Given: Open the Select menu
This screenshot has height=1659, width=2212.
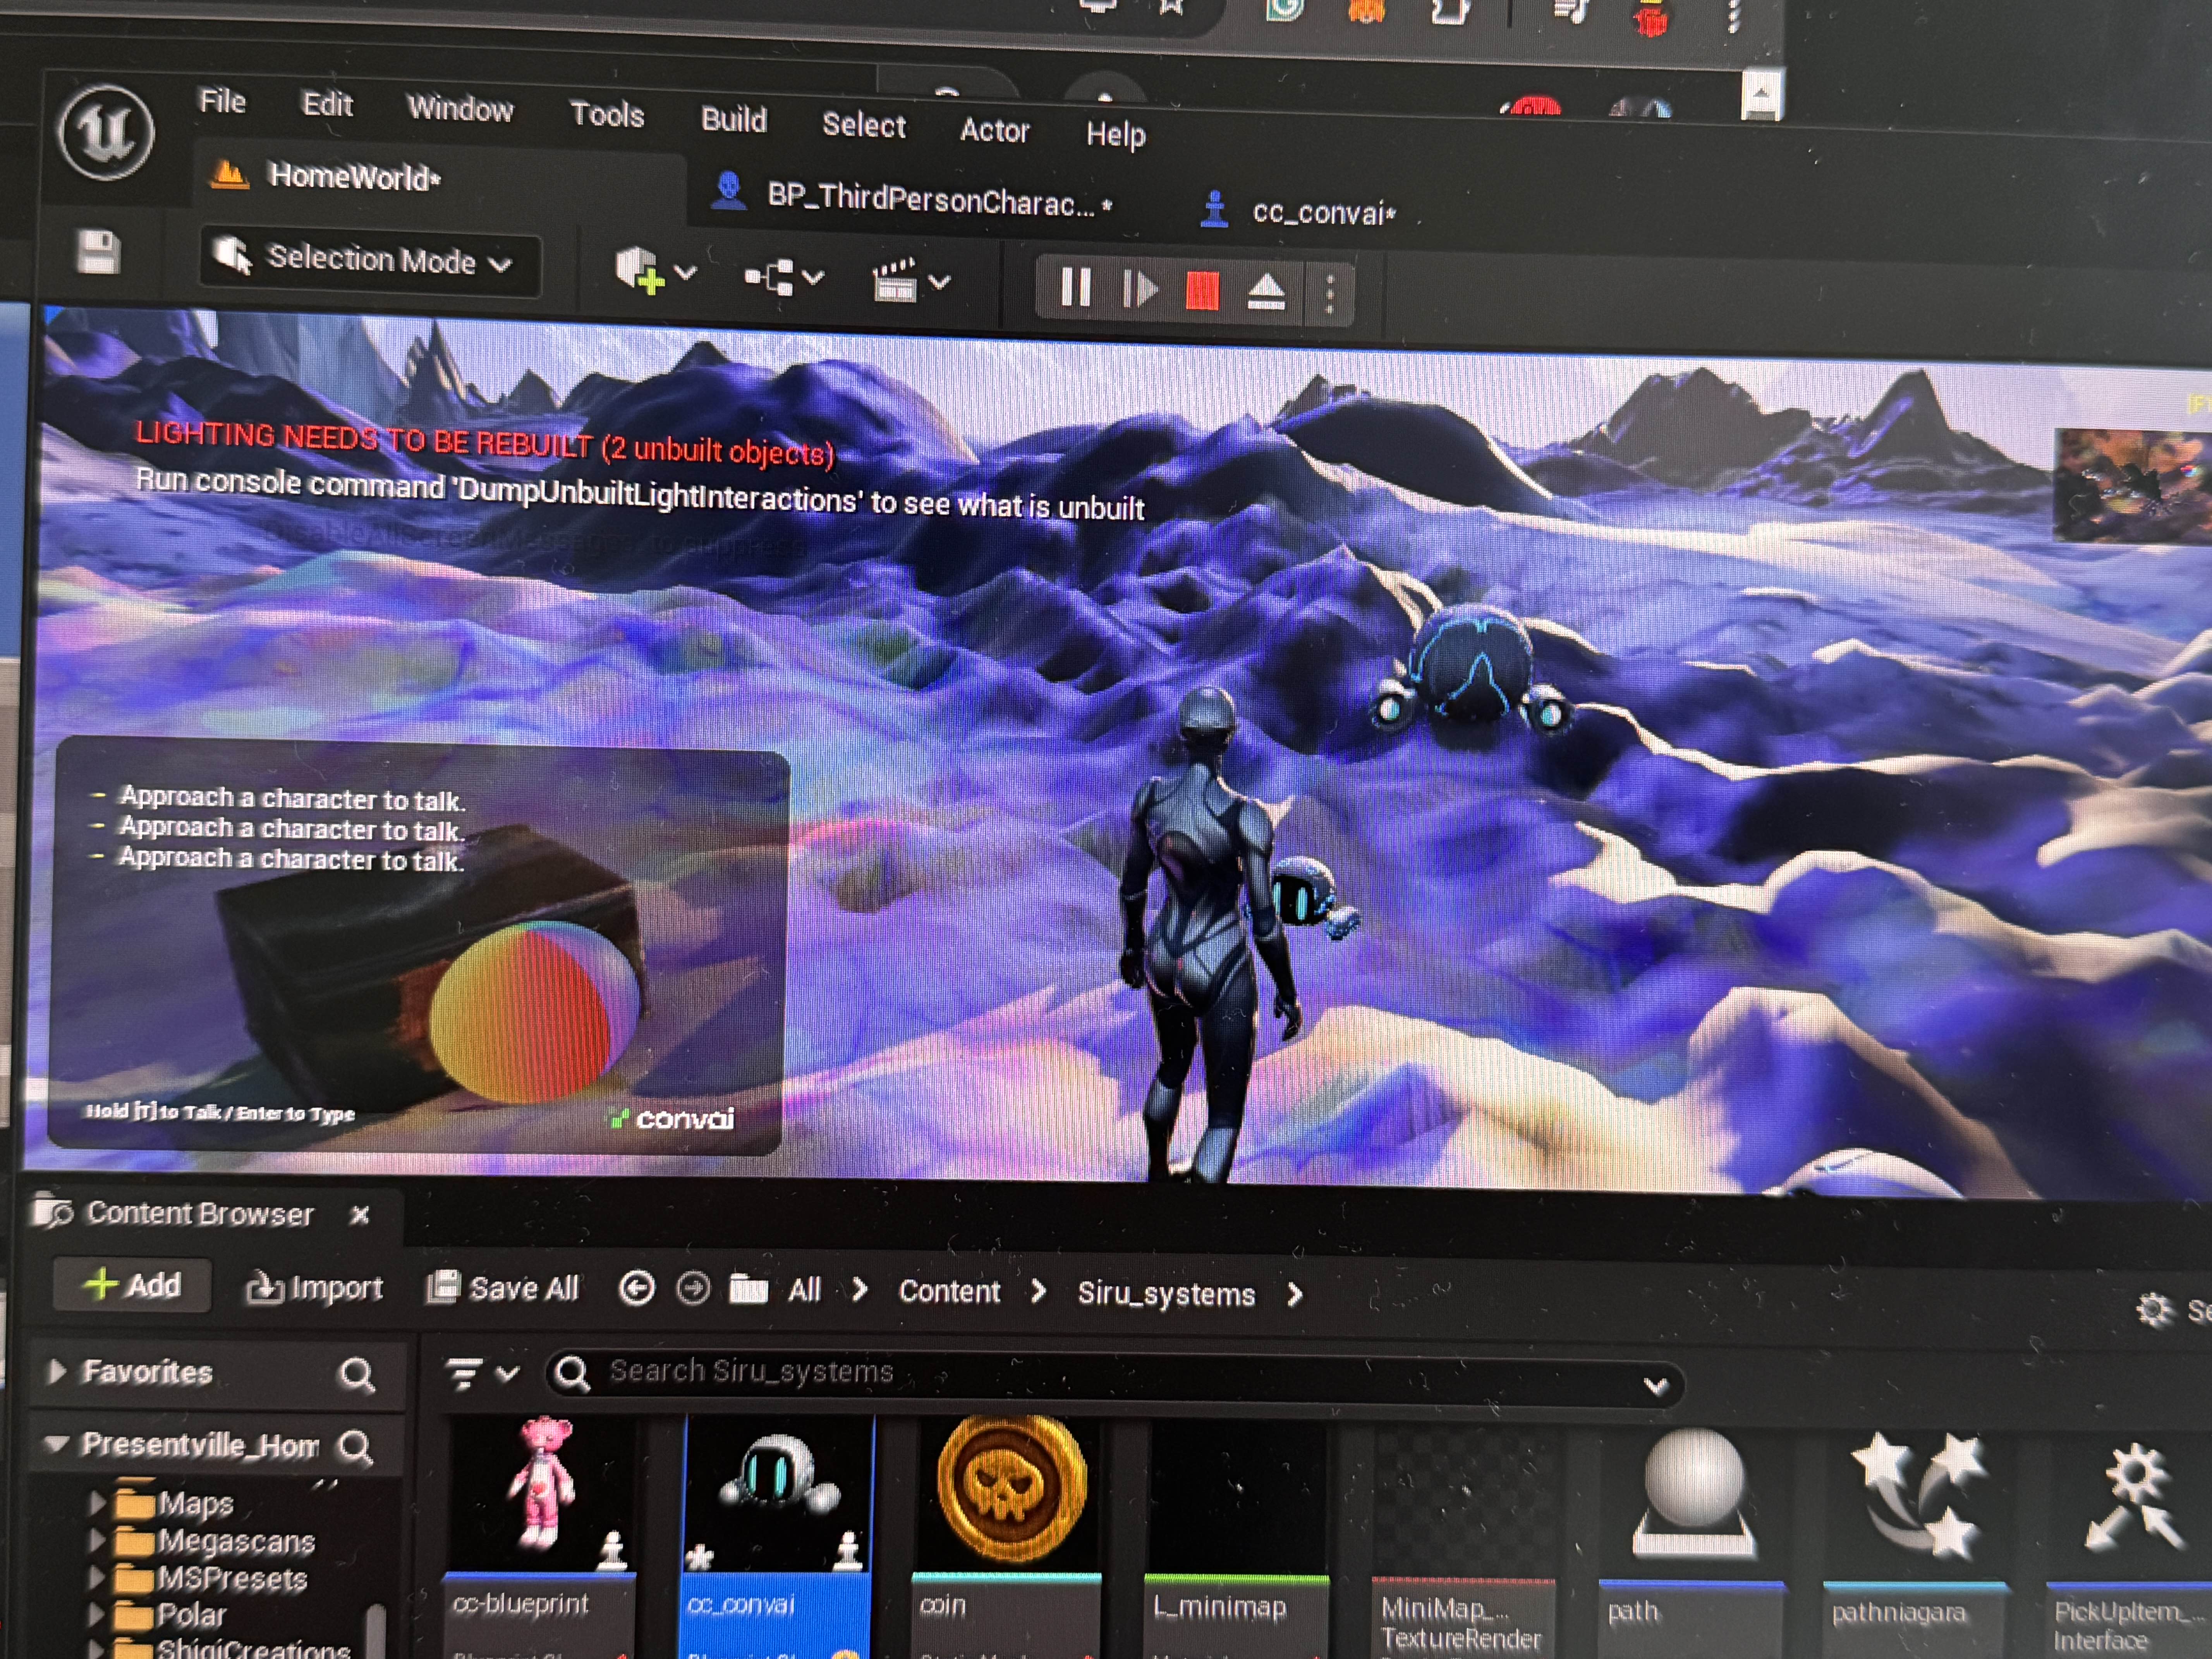Looking at the screenshot, I should 864,126.
